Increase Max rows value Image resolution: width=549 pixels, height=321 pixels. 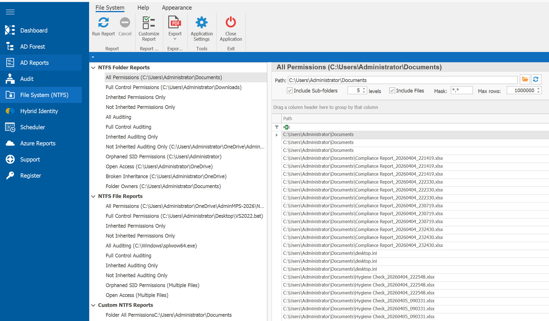click(539, 89)
